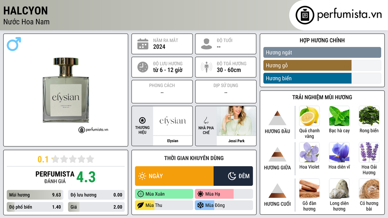Click the star badge Thương hiệu icon

pyautogui.click(x=142, y=120)
